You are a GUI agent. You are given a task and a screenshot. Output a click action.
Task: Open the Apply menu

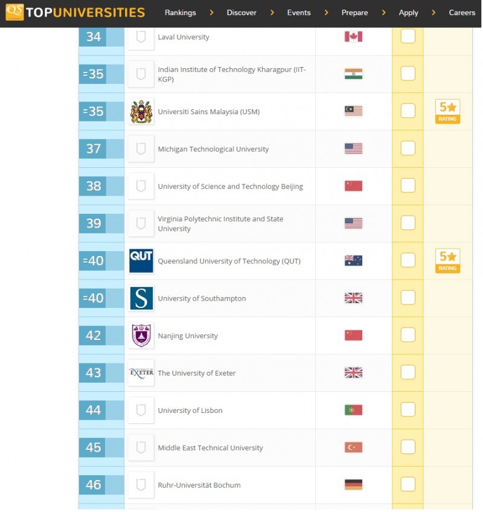[408, 13]
